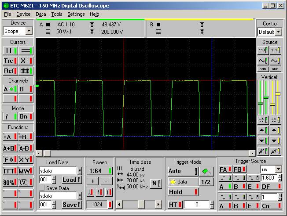
Task: Toggle the FFT function button
Action: (x=10, y=171)
